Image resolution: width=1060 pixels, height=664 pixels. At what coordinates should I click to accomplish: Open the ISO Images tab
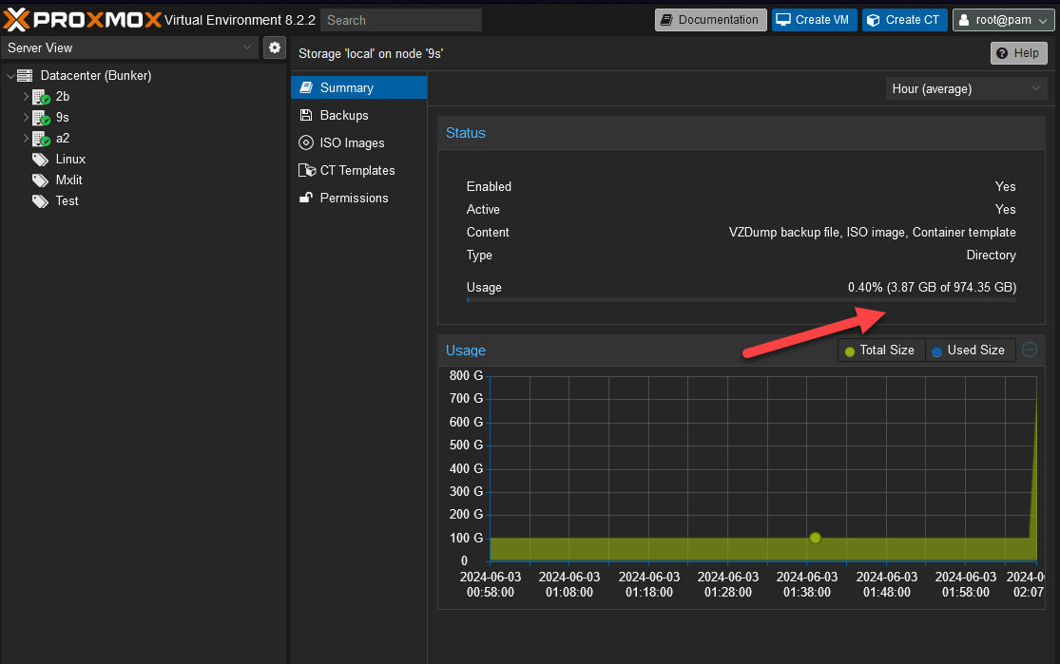pyautogui.click(x=352, y=142)
